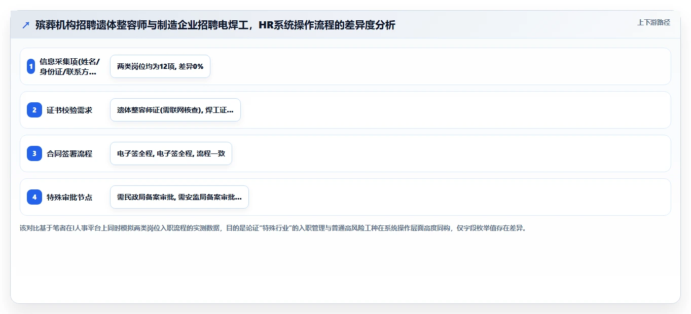Open the 遗体整容师证 detail box
This screenshot has height=314, width=691.
pos(175,110)
